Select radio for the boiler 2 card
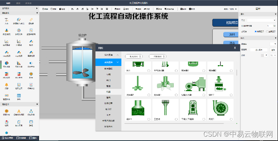This screenshot has height=141, width=278. pyautogui.click(x=231, y=95)
